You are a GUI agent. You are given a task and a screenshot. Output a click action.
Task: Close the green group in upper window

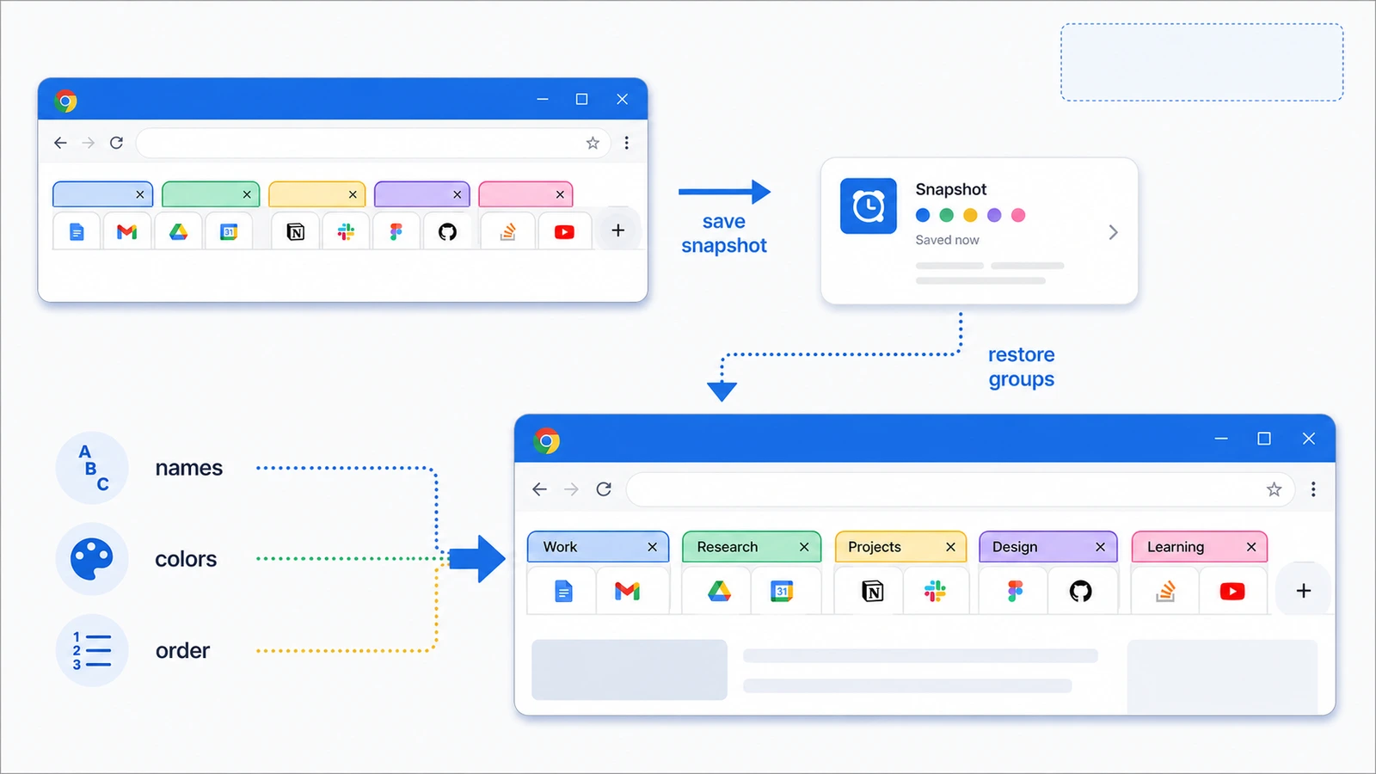point(247,195)
